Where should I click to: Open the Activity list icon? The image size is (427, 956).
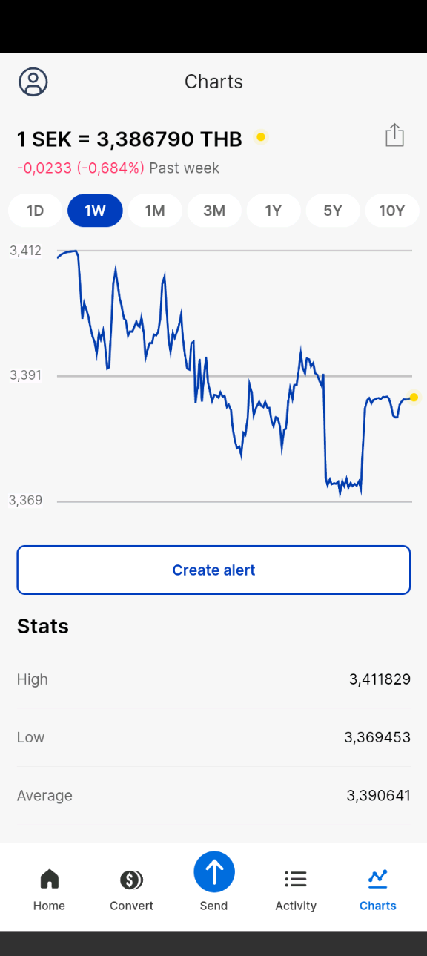click(296, 880)
